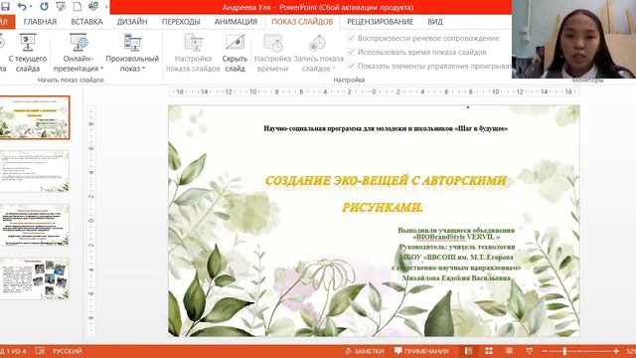The height and width of the screenshot is (358, 636).
Task: Toggle Показать элементы управления проигрывателем checkbox
Action: pyautogui.click(x=351, y=66)
